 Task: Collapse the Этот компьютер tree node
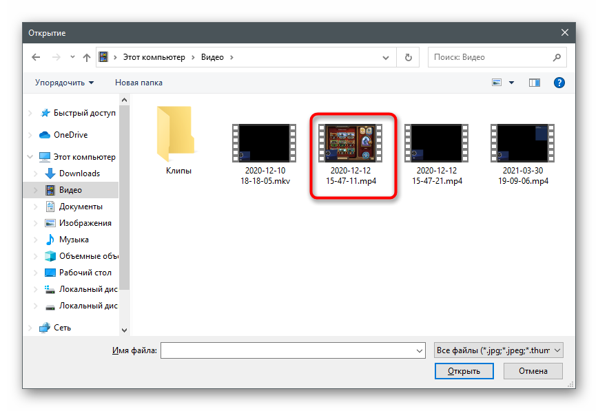click(30, 157)
